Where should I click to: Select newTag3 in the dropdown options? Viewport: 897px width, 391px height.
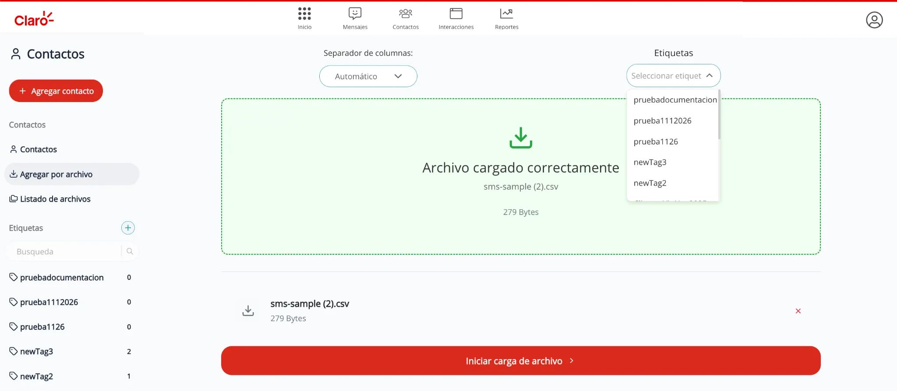tap(650, 162)
